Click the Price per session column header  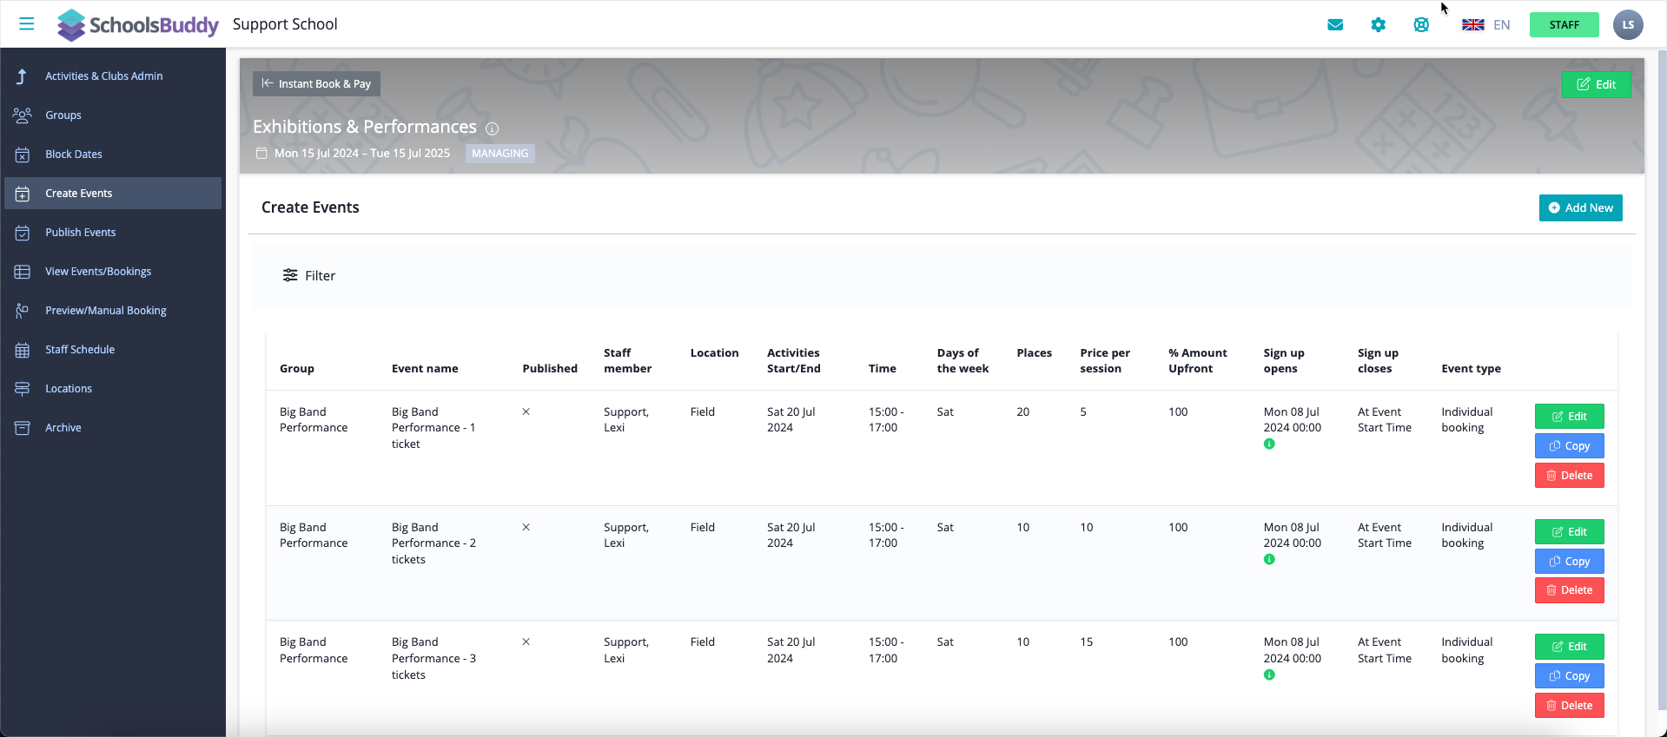(x=1105, y=360)
